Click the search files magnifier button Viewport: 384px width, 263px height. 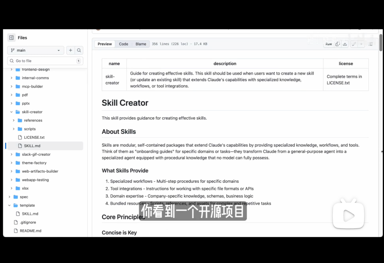(x=79, y=50)
